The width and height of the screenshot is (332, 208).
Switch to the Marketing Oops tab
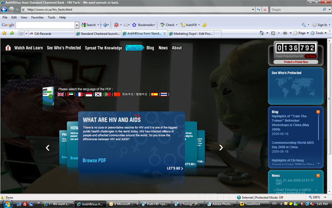pyautogui.click(x=191, y=33)
